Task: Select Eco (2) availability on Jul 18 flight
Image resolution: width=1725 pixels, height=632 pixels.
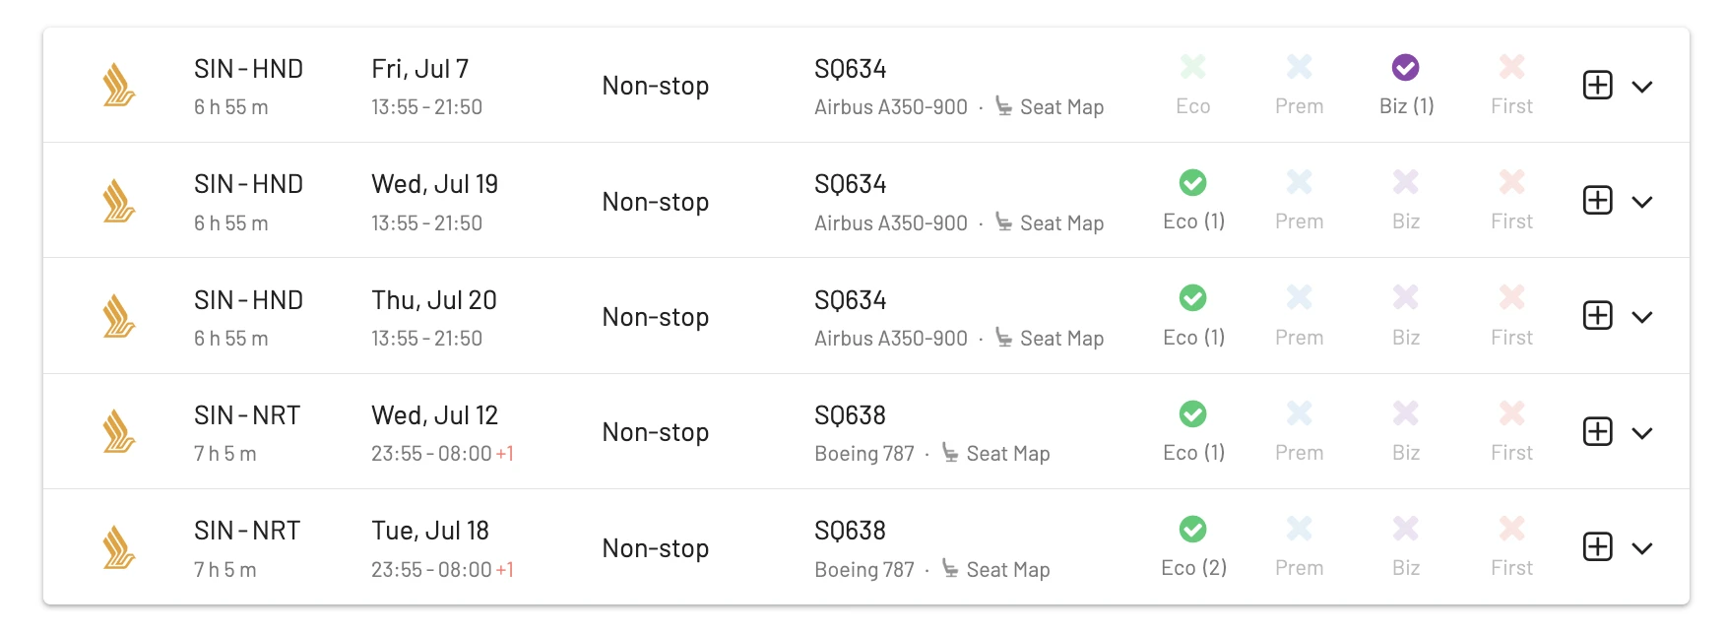Action: click(1193, 547)
